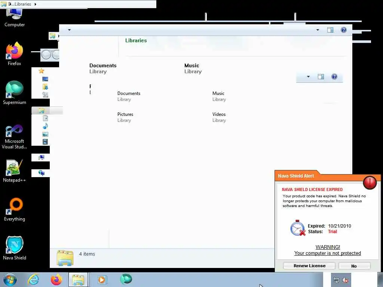Select the Videos filmstrip icon in navigation pane
This screenshot has width=383, height=287.
pos(45,142)
